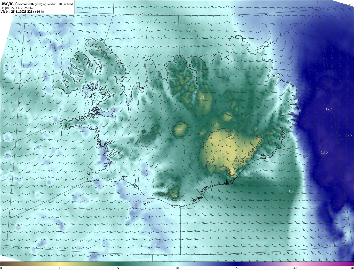
Task: Click the 5 tick on the color scale
Action: [x=118, y=268]
